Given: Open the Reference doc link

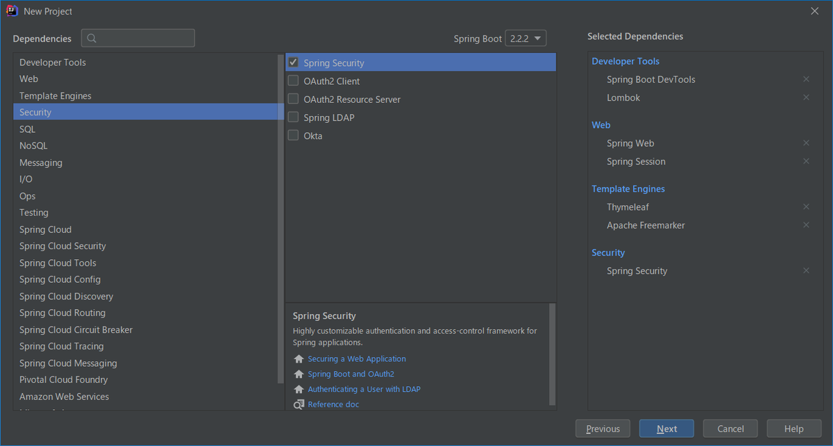Looking at the screenshot, I should point(333,404).
